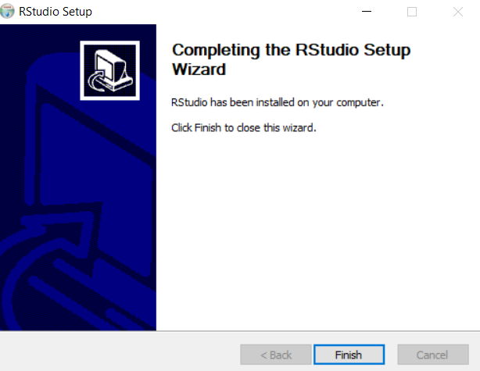Click the "Completing the RStudio Setup" heading
The width and height of the screenshot is (480, 371).
pos(291,49)
